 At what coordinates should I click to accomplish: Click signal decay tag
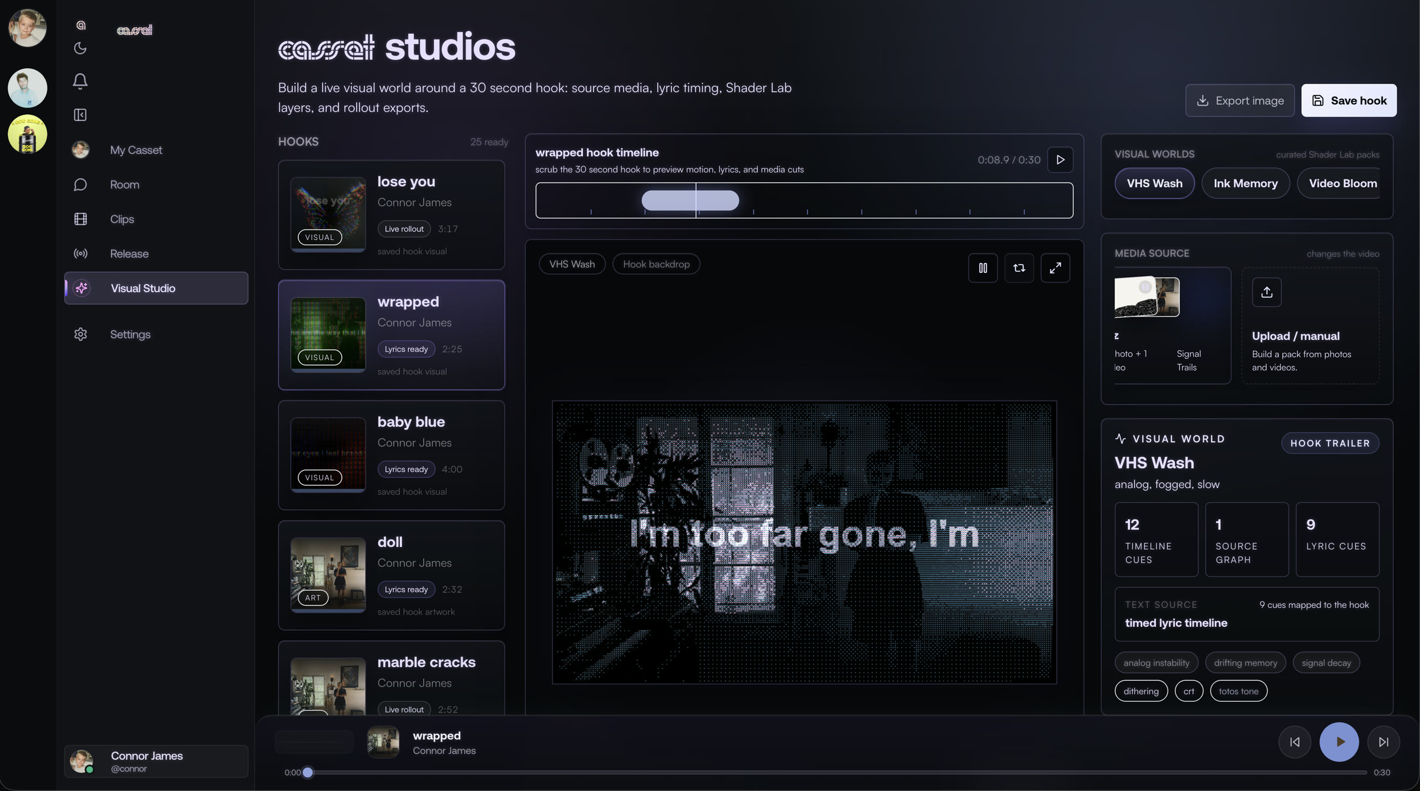point(1326,662)
